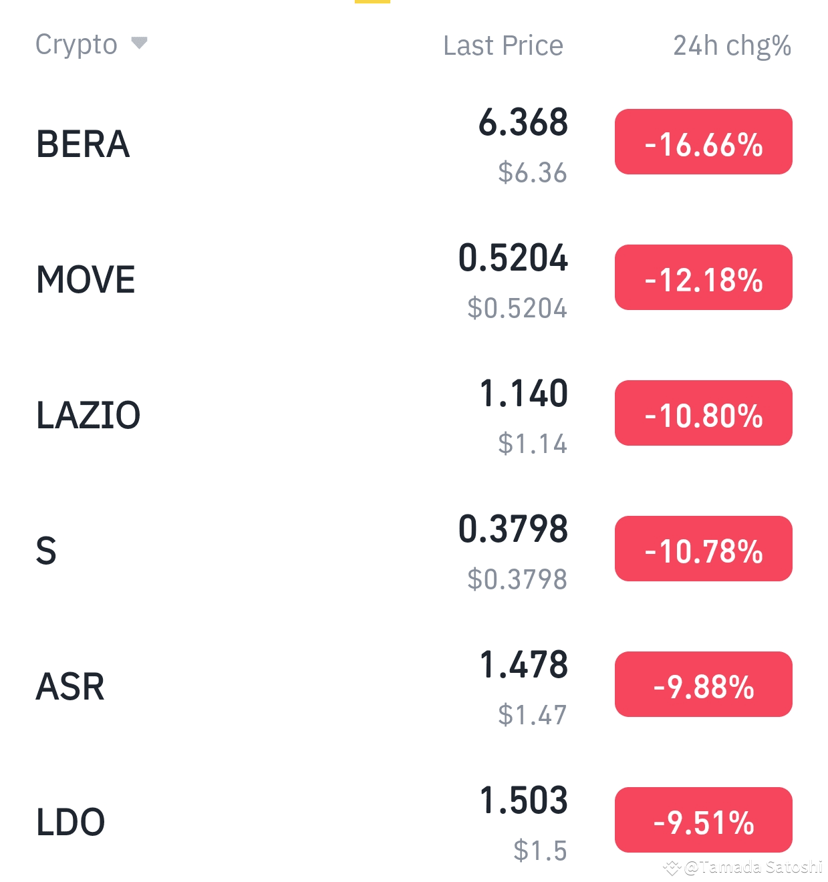Tap the -10.78% change badge
This screenshot has width=828, height=882.
click(704, 549)
